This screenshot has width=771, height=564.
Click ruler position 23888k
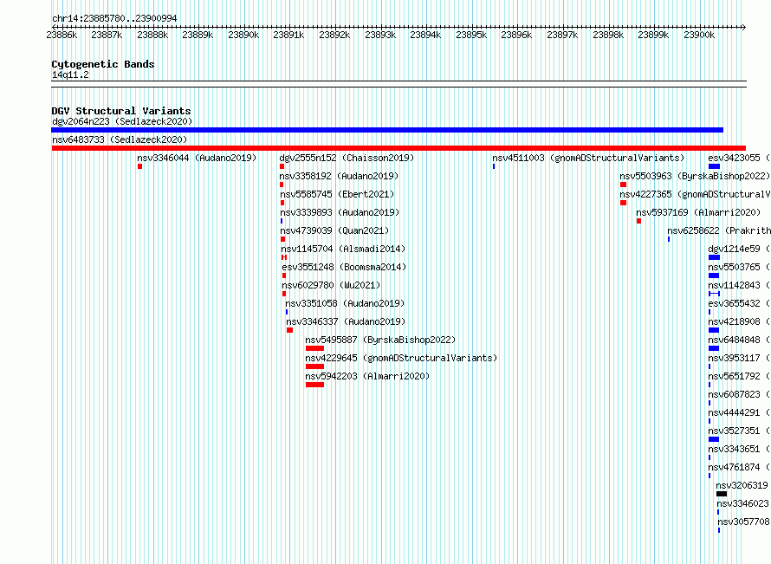coord(152,35)
